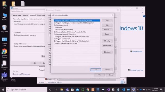Click the Edit text... button

coord(107,52)
